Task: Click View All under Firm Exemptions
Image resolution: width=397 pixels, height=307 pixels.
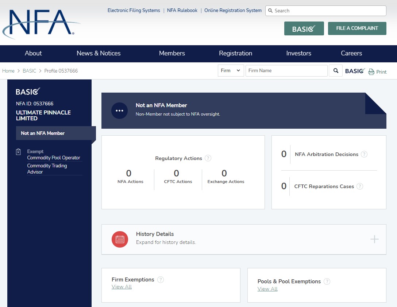Action: (x=122, y=287)
